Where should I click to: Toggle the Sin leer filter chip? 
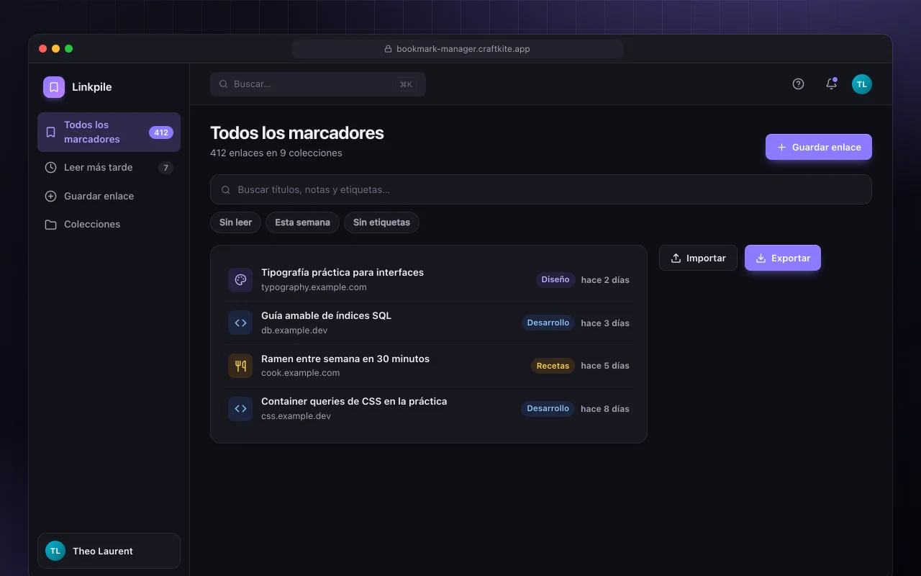coord(235,222)
